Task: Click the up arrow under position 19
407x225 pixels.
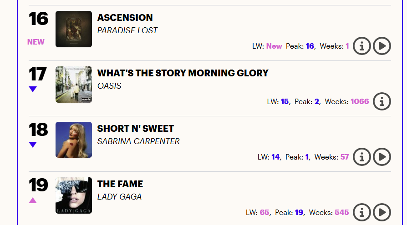Action: pos(33,200)
